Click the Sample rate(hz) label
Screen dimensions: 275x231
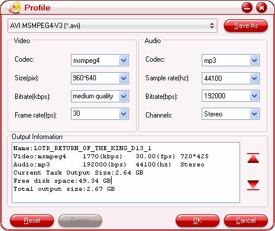click(167, 78)
